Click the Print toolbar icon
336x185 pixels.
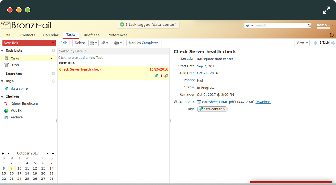tap(118, 43)
